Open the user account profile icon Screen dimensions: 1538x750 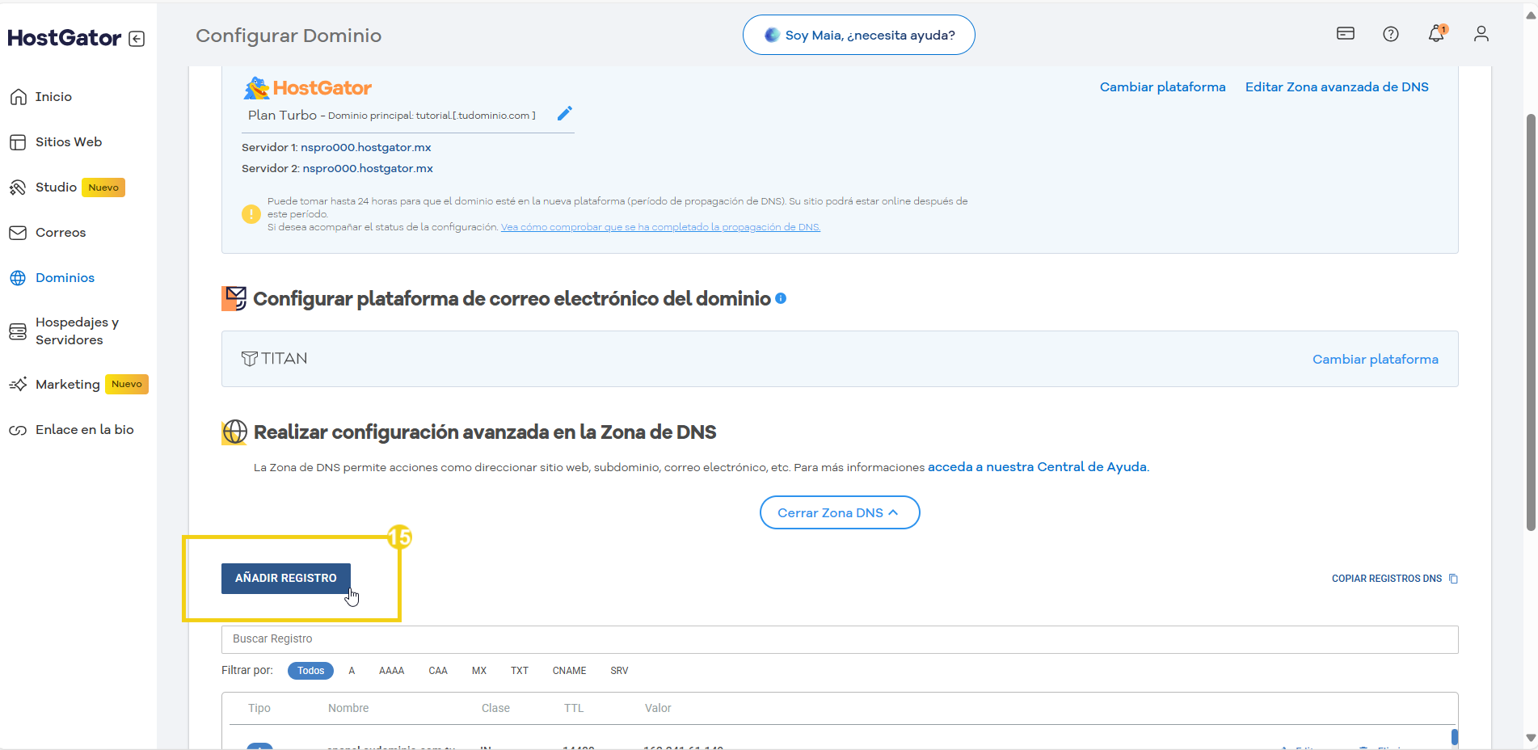click(1481, 34)
